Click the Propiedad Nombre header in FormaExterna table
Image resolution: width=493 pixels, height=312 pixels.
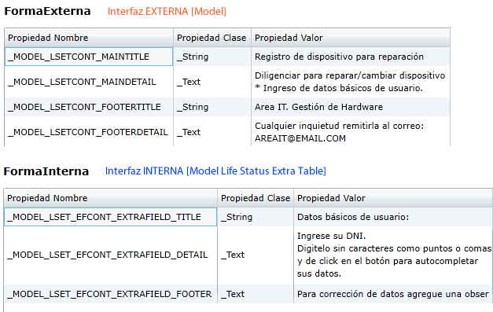(x=48, y=38)
